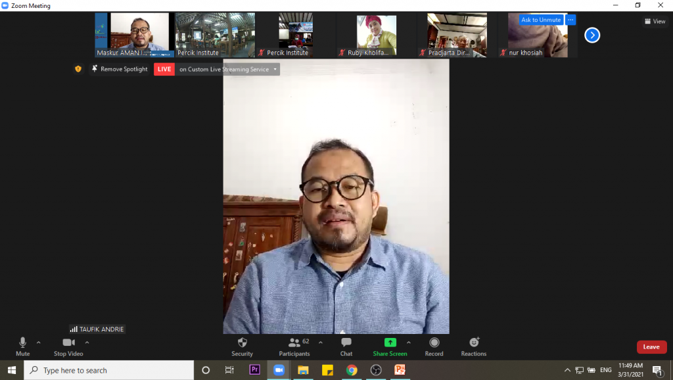Start recording with the Record icon
The height and width of the screenshot is (380, 673).
[434, 343]
